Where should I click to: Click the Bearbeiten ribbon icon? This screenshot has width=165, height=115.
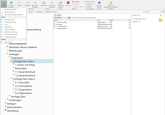pyautogui.click(x=28, y=3)
